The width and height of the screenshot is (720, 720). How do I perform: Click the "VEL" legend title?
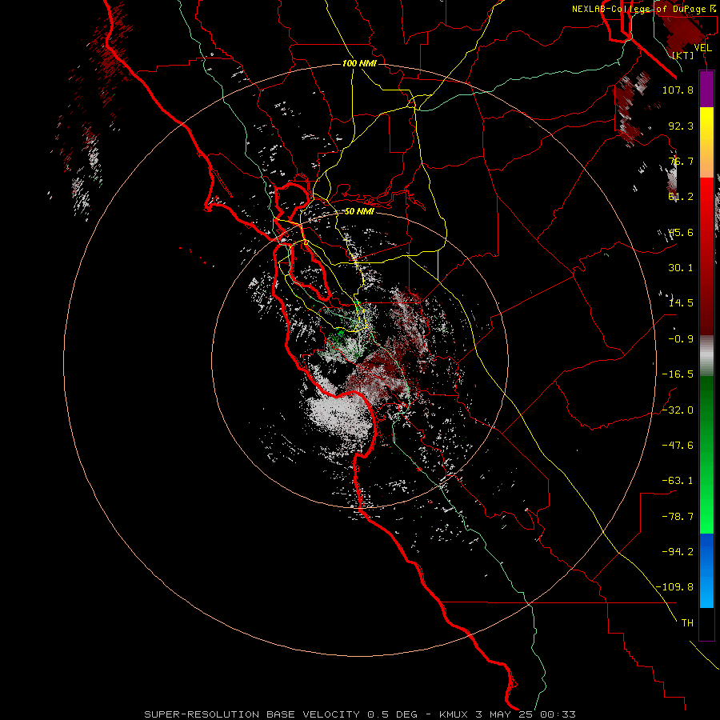point(702,48)
